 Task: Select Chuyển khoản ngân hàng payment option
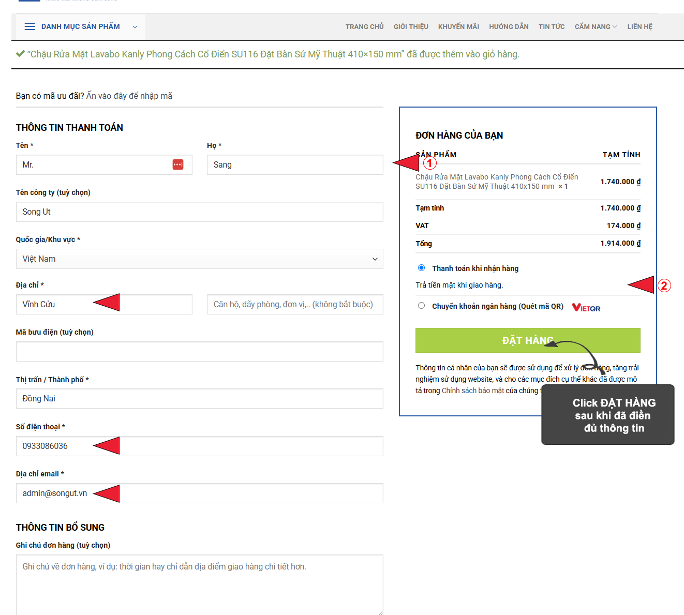[x=421, y=306]
